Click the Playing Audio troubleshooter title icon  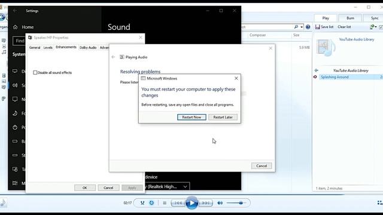pos(121,57)
